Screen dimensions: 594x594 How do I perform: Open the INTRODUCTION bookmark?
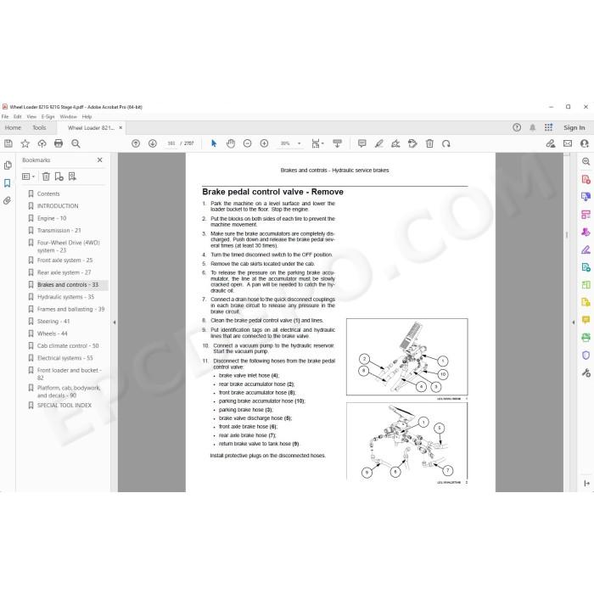pos(58,205)
